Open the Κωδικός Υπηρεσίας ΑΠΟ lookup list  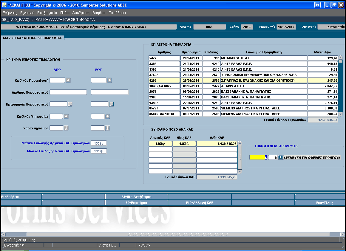pos(66,116)
